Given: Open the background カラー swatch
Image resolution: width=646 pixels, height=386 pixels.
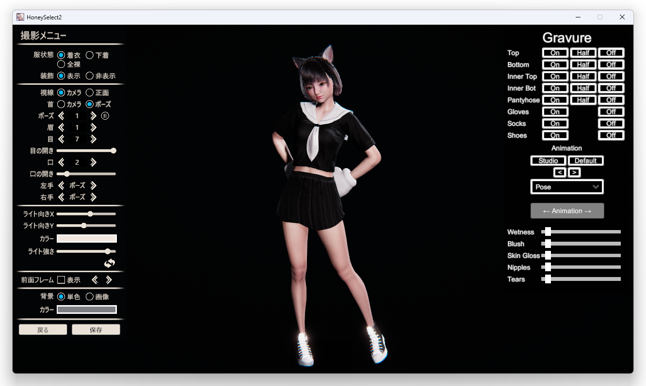Looking at the screenshot, I should click(87, 309).
